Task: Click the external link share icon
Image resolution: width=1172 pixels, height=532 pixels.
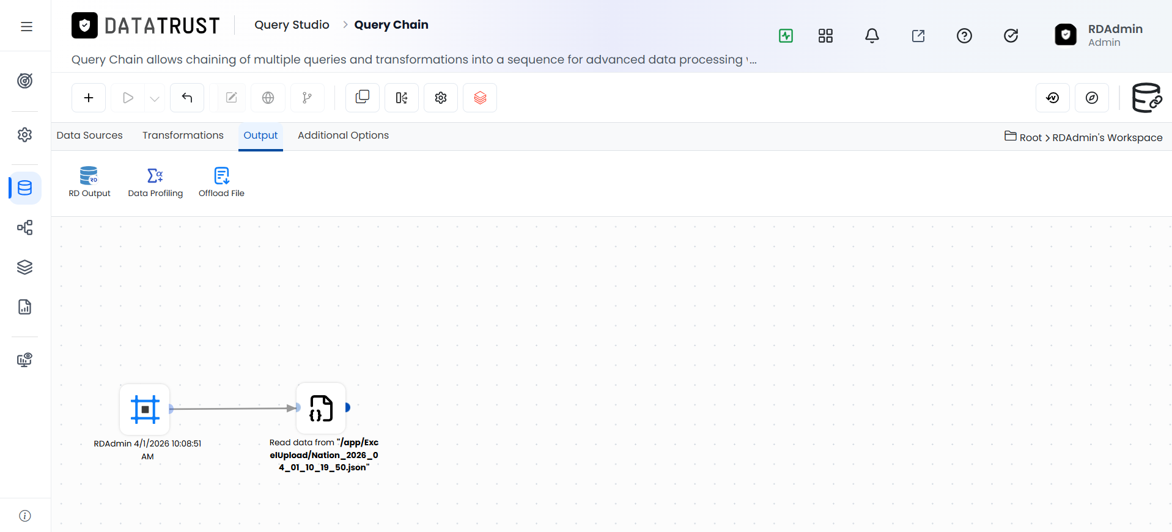Action: coord(918,36)
